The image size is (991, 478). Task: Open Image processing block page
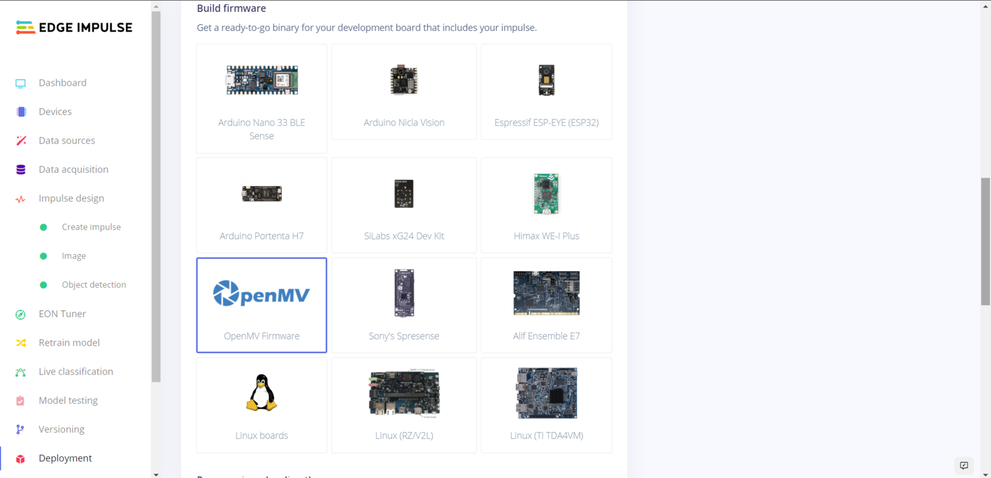(x=74, y=256)
